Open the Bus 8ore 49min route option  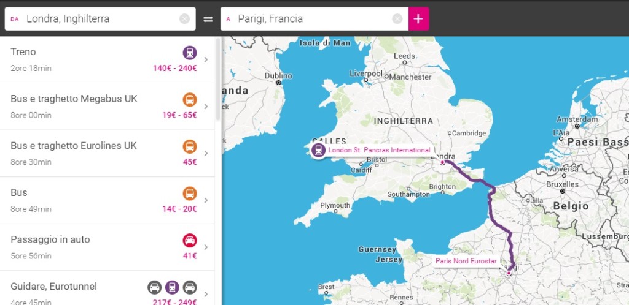click(x=92, y=200)
